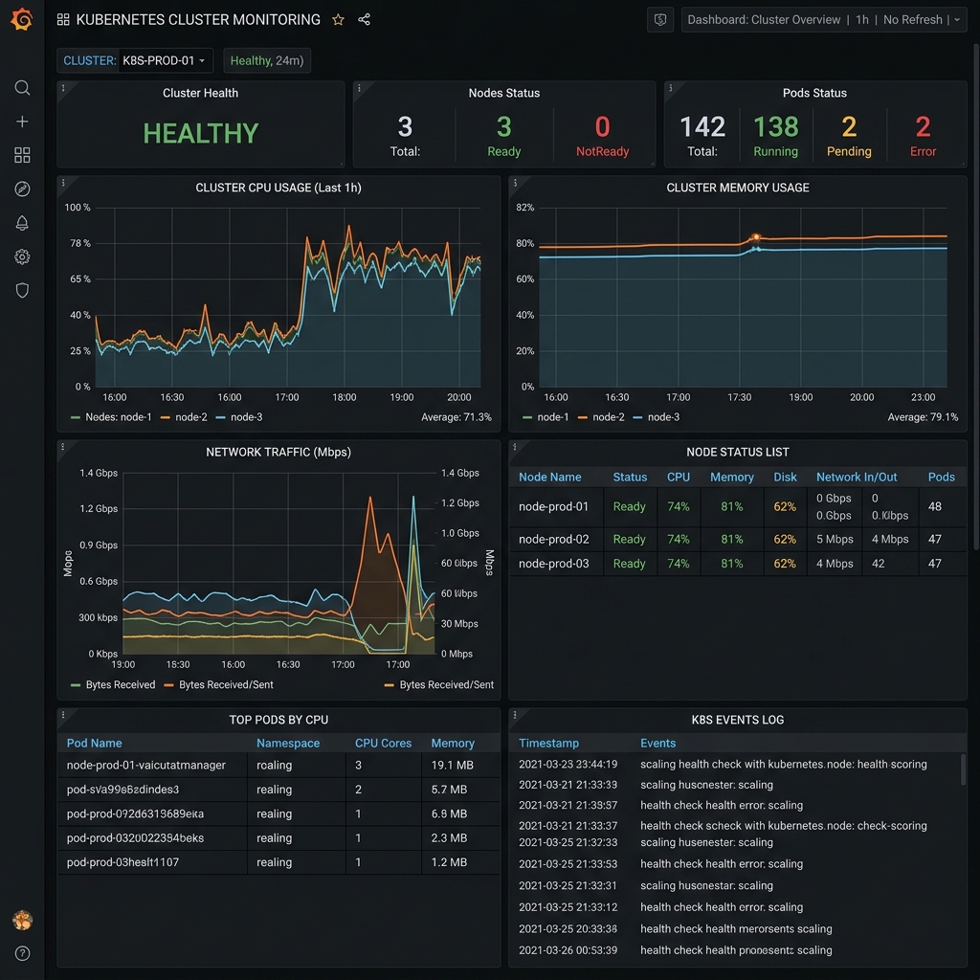Open the Cluster Memory Usage panel title menu

738,188
